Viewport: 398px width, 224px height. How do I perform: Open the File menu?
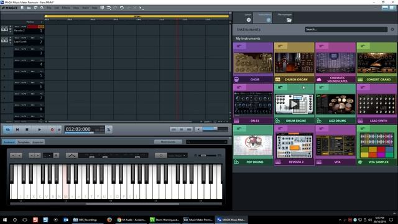tap(49, 8)
